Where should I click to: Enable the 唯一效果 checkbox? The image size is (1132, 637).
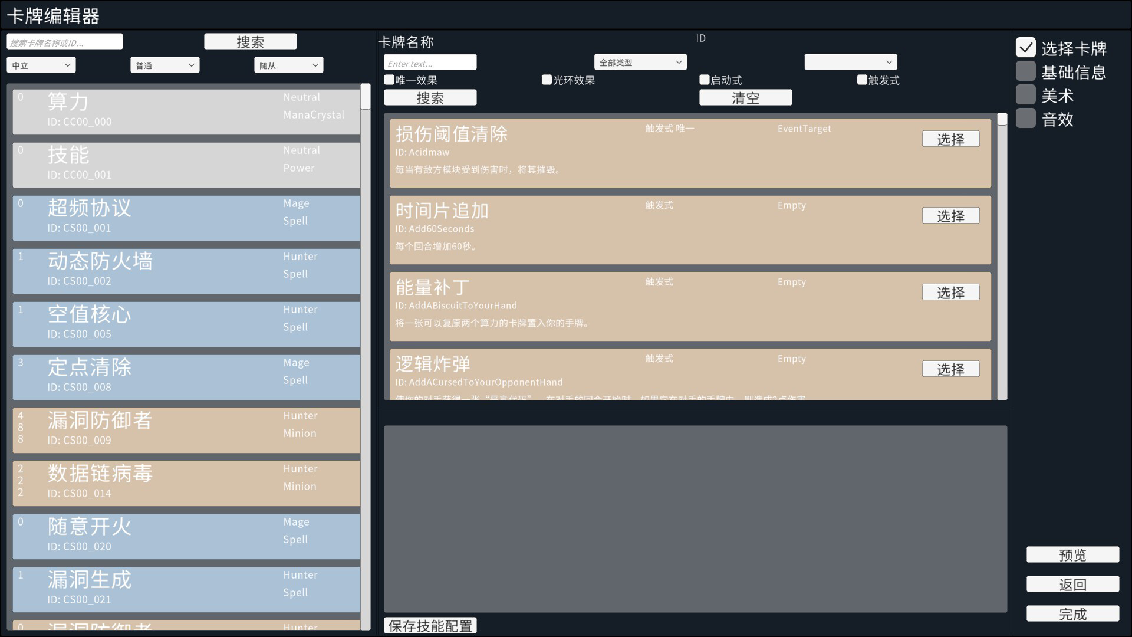389,80
